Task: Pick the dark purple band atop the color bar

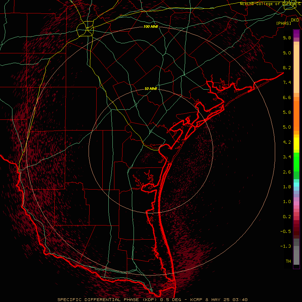Action: pyautogui.click(x=296, y=34)
